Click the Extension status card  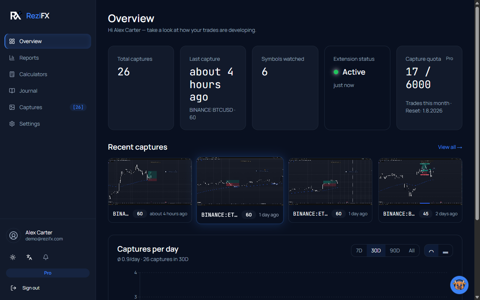(357, 88)
